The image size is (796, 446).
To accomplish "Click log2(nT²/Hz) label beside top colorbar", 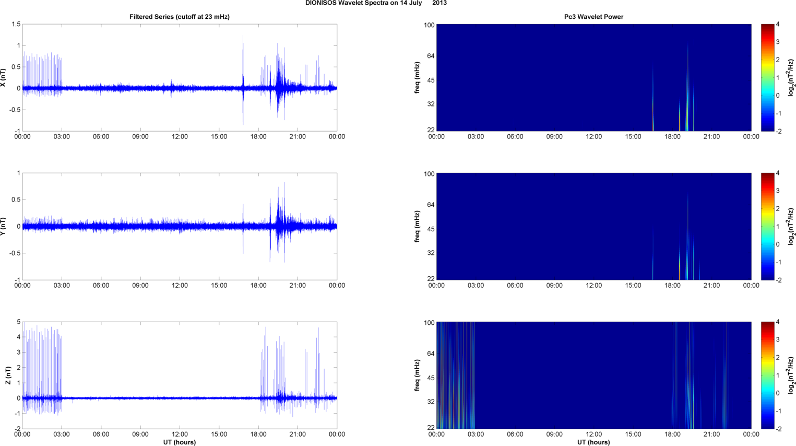I will 791,78.
